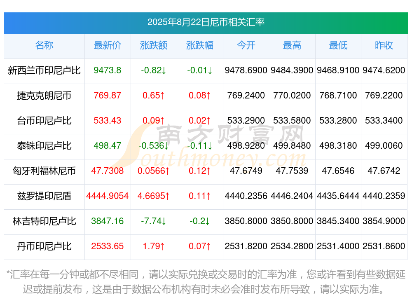The height and width of the screenshot is (302, 412).
Task: Click change amount -0.82↓
Action: point(154,70)
